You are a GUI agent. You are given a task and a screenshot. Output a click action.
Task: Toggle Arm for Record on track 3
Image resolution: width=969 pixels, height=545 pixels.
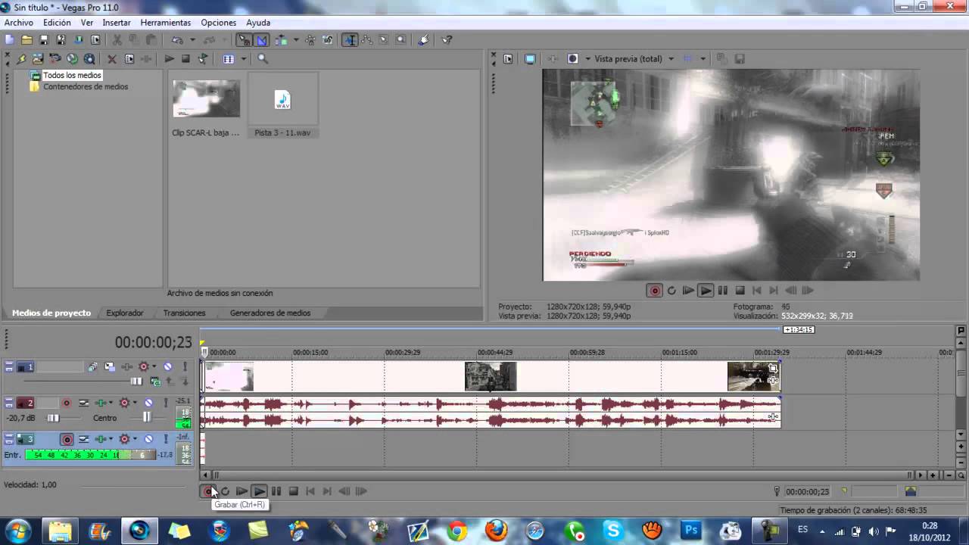pos(67,439)
